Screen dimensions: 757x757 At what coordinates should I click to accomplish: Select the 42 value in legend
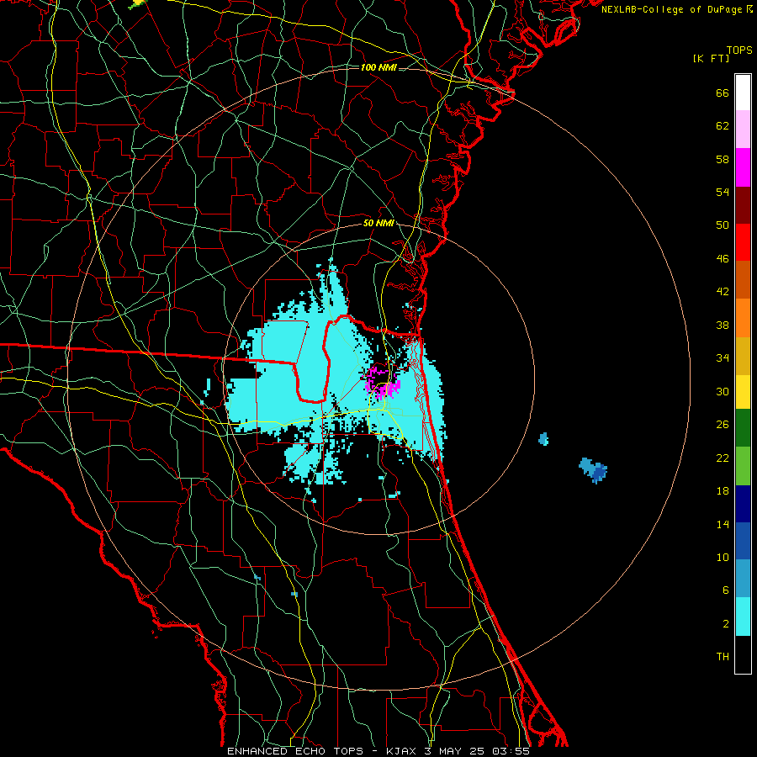point(723,292)
